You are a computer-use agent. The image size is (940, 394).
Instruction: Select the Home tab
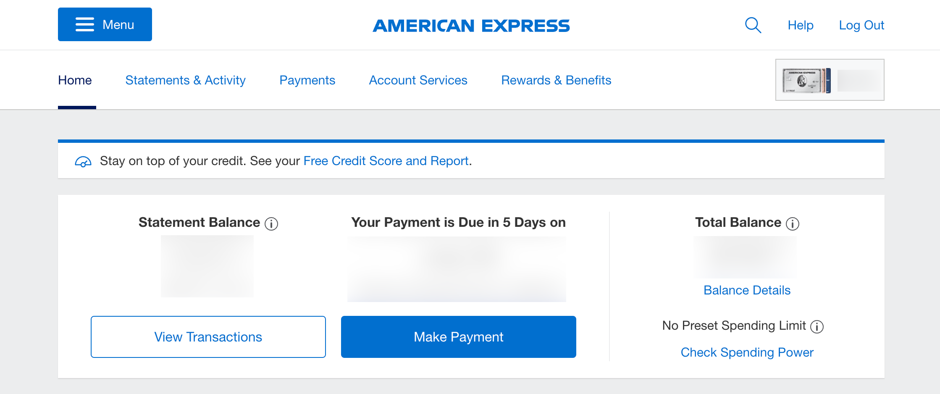point(75,80)
